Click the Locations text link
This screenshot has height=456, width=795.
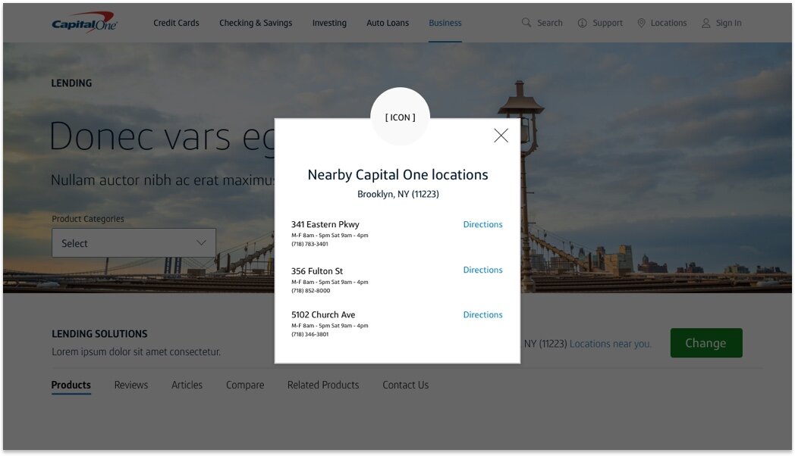tap(668, 23)
